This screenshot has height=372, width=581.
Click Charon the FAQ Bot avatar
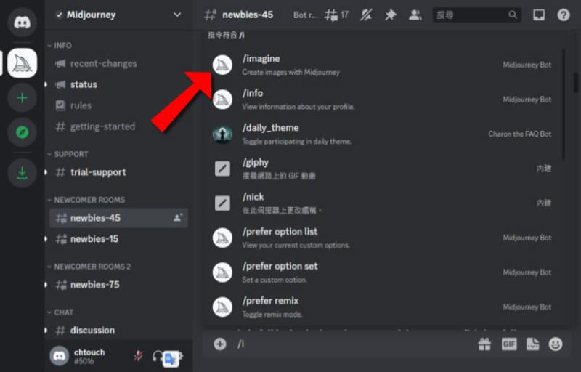coord(222,134)
